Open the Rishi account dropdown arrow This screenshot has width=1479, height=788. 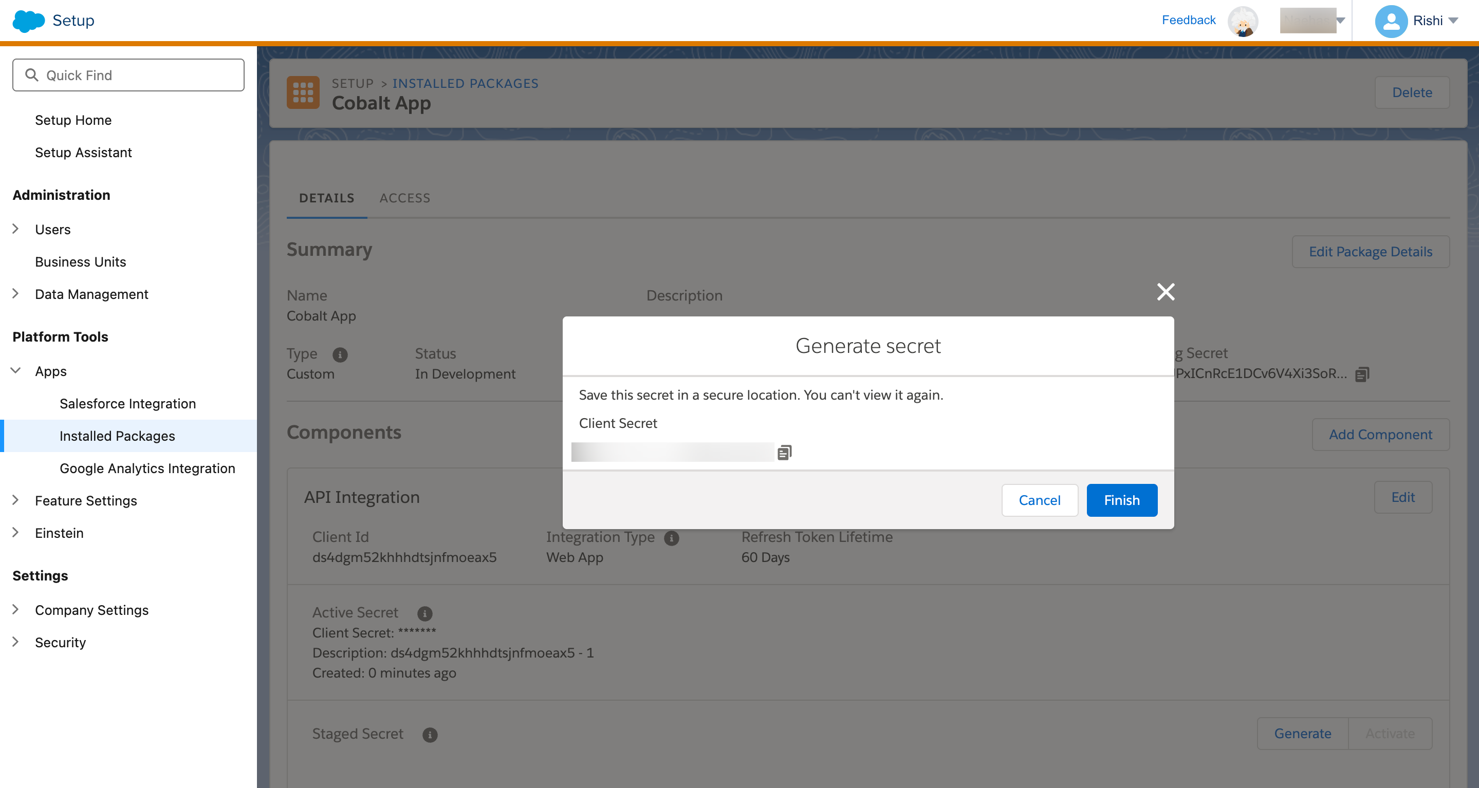(x=1453, y=21)
